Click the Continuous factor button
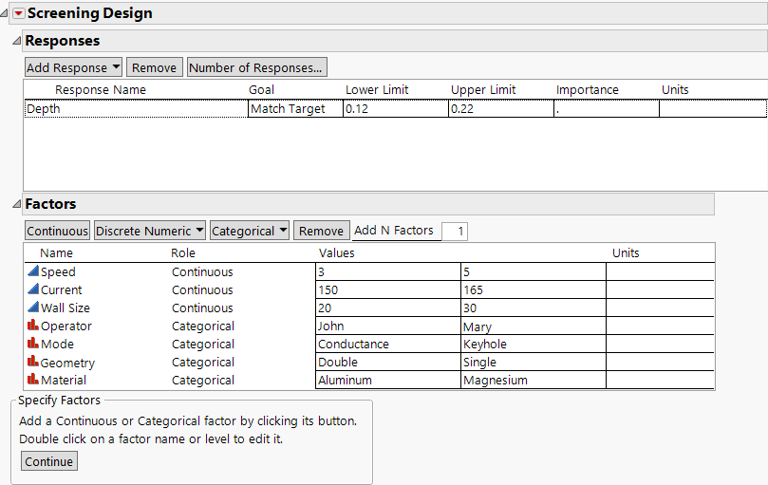The width and height of the screenshot is (768, 485). tap(57, 231)
